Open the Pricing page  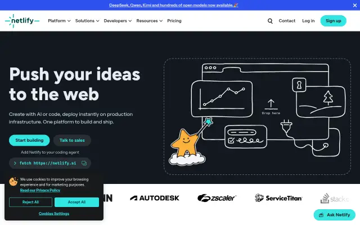tap(174, 21)
